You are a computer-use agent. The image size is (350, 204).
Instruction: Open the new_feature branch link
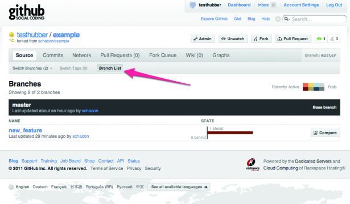(x=26, y=130)
